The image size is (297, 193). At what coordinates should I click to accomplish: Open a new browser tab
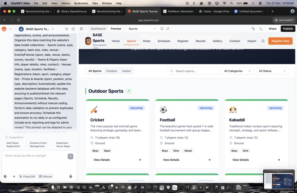point(272,11)
